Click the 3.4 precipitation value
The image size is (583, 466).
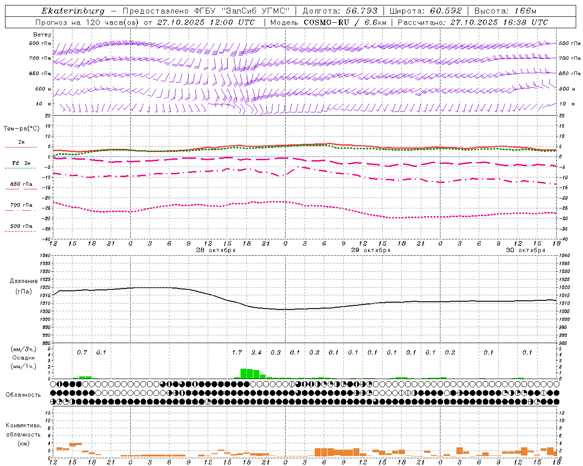[x=256, y=352]
